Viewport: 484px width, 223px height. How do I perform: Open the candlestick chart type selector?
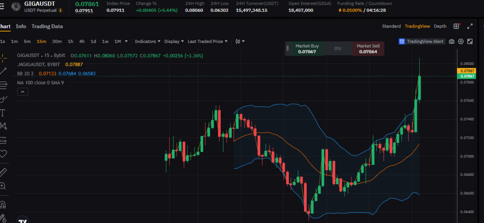point(240,41)
